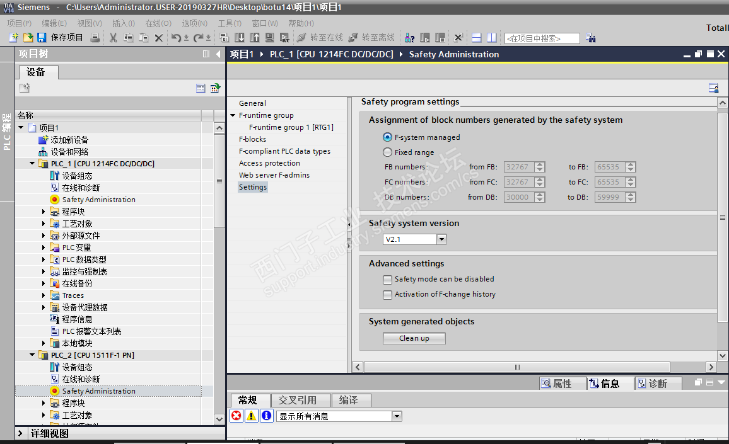Open the 诊断 inspector tab
This screenshot has height=444, width=729.
657,383
